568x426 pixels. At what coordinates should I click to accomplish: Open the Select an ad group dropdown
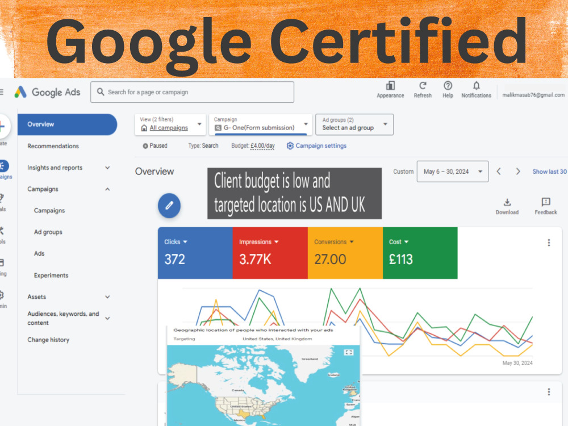[354, 124]
